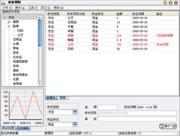Screen dimensions: 180x136
Task: Open the 操作(A) menu
Action: tap(20, 8)
